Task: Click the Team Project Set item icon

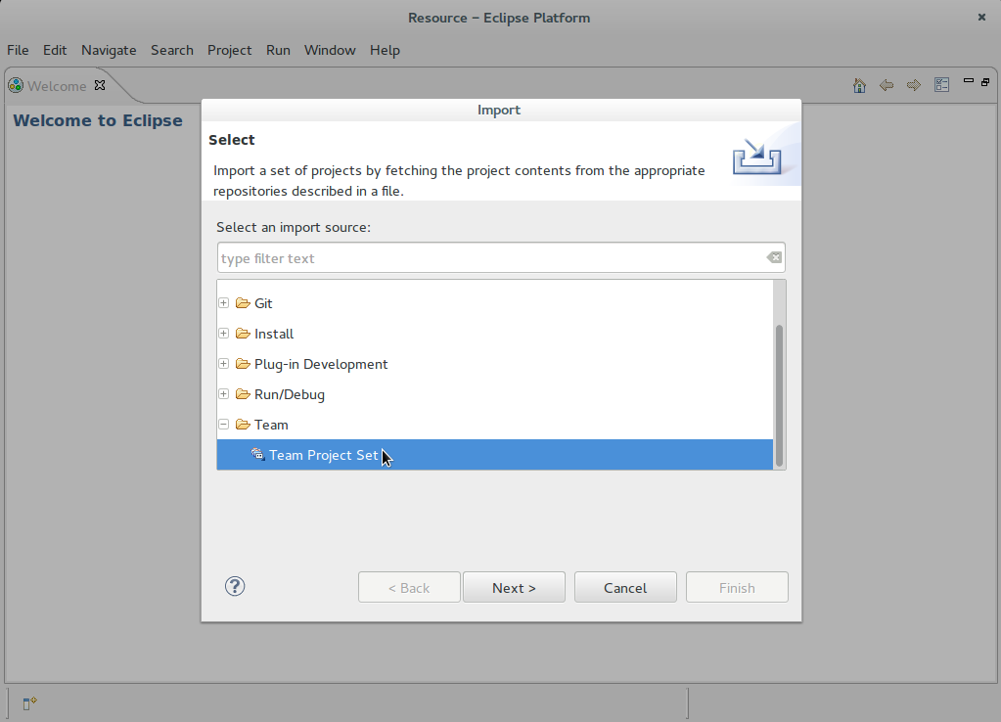Action: coord(257,455)
